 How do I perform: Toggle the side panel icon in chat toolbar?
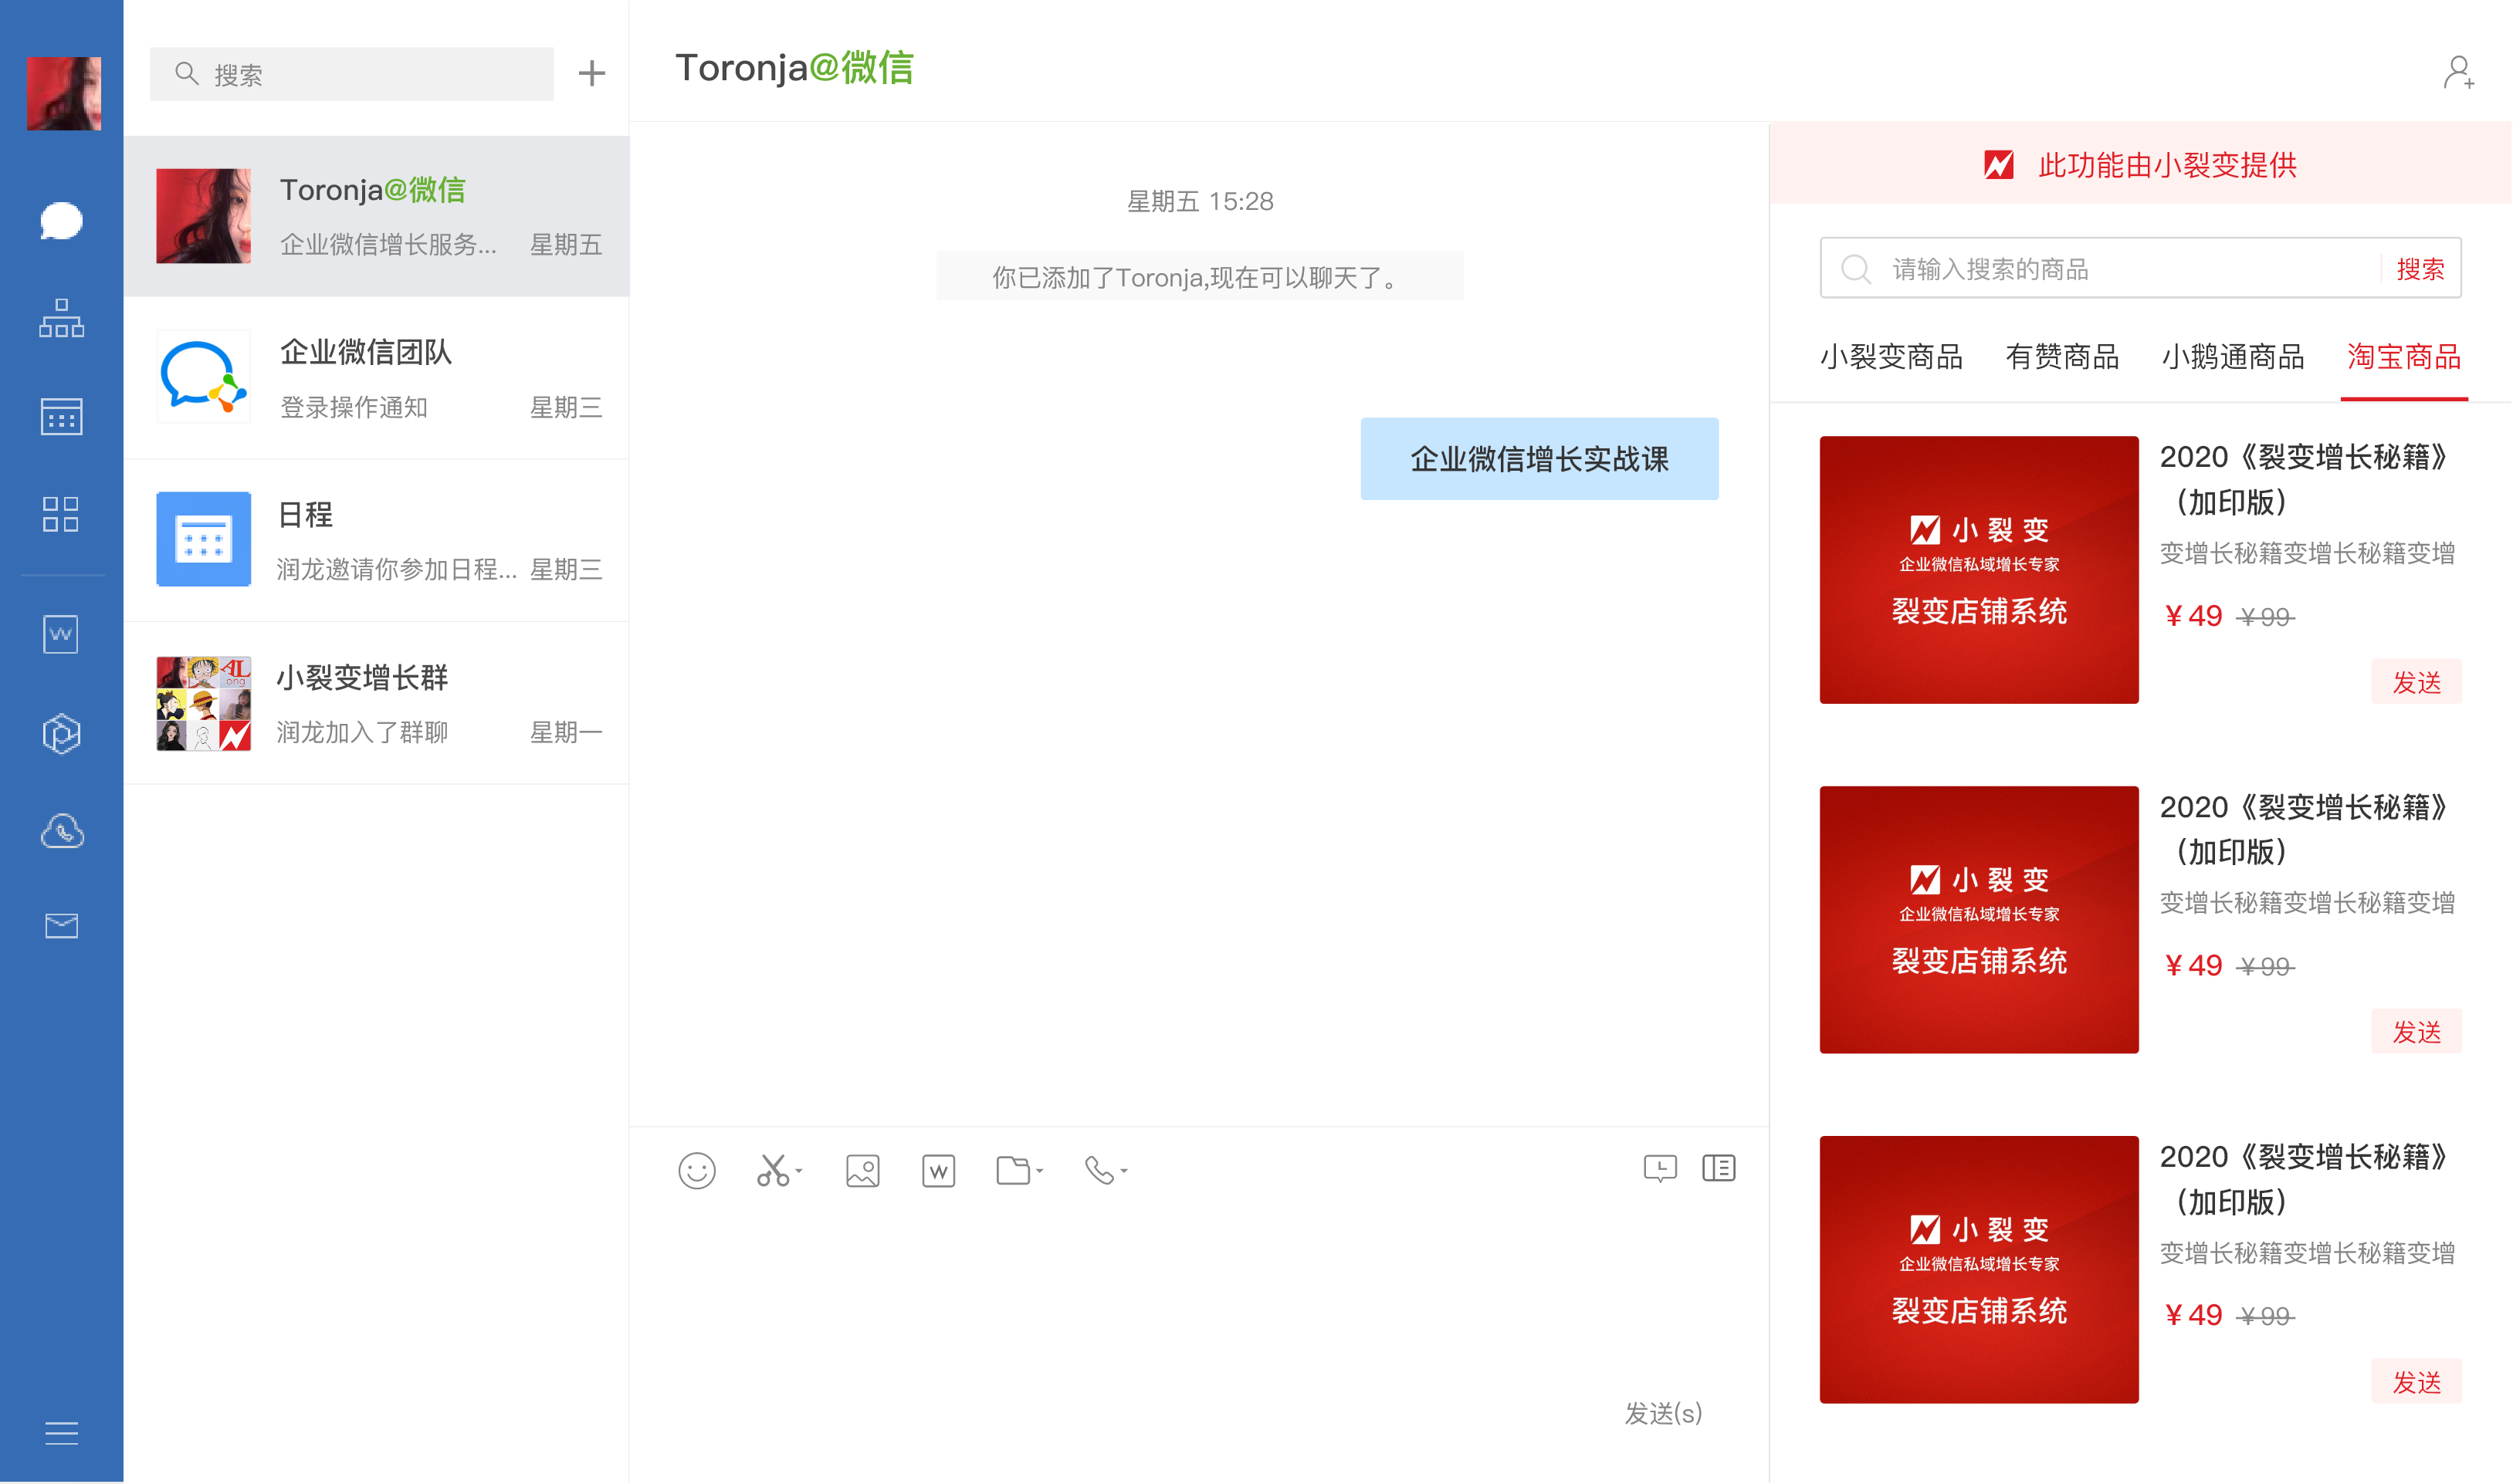click(1719, 1168)
